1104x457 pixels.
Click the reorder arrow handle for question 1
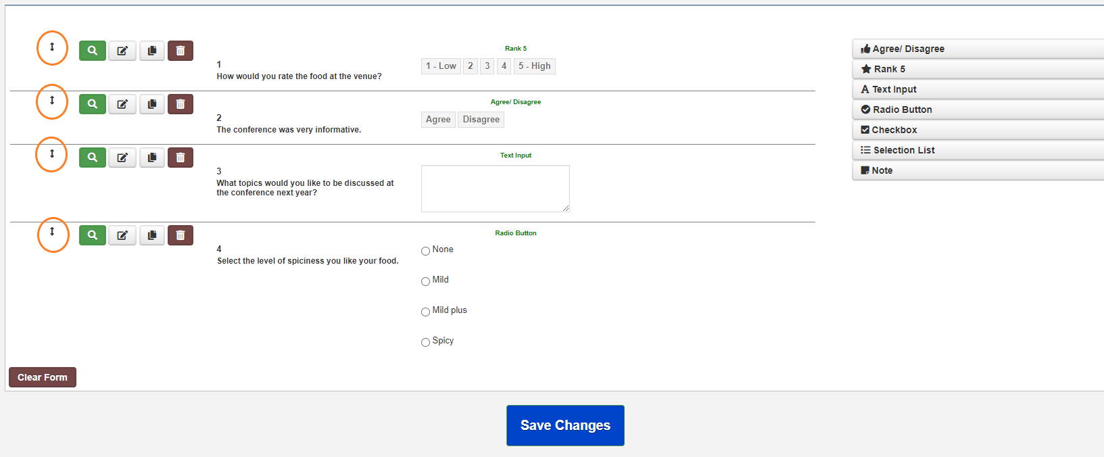pyautogui.click(x=52, y=47)
